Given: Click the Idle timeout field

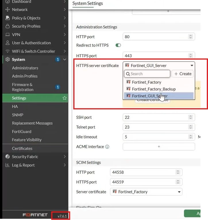Looking at the screenshot, I should [x=159, y=137].
